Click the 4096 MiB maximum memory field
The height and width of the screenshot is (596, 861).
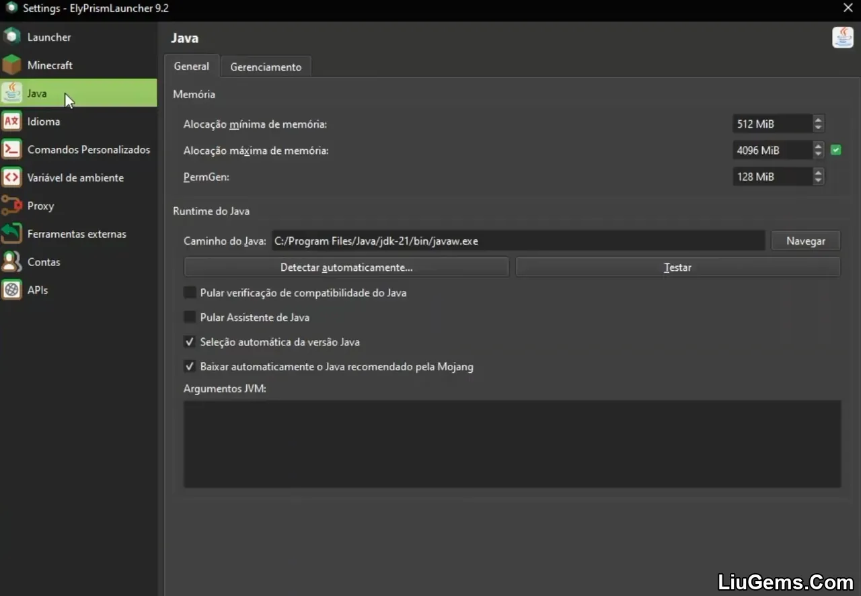pos(772,150)
